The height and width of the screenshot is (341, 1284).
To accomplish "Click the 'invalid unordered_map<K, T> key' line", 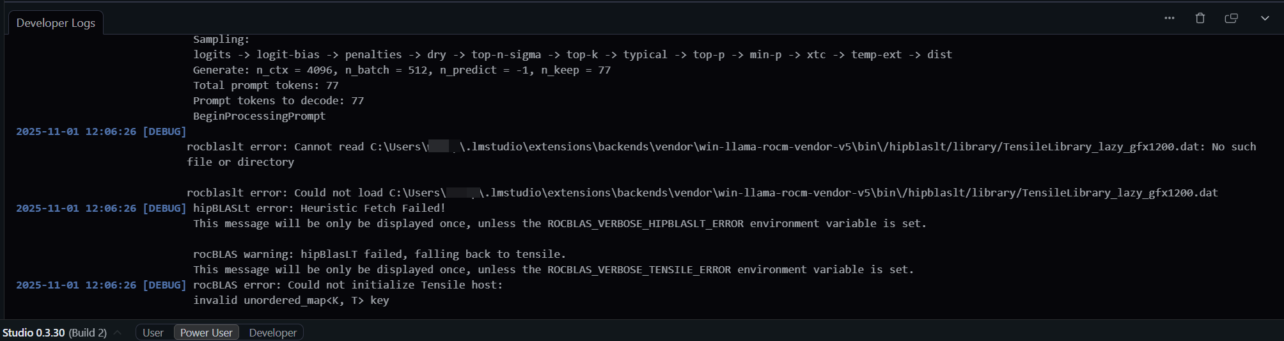I will tap(291, 301).
